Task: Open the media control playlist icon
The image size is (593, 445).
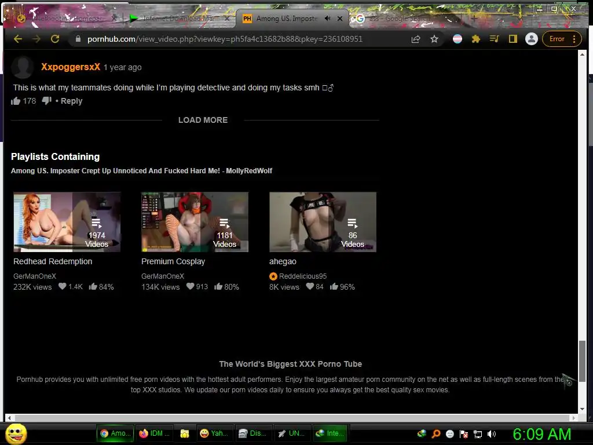Action: coord(494,39)
